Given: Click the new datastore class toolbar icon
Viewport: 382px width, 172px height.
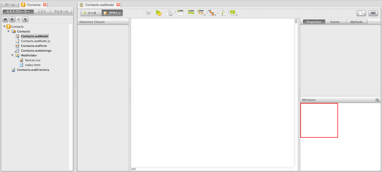Looking at the screenshot, I should click(180, 13).
